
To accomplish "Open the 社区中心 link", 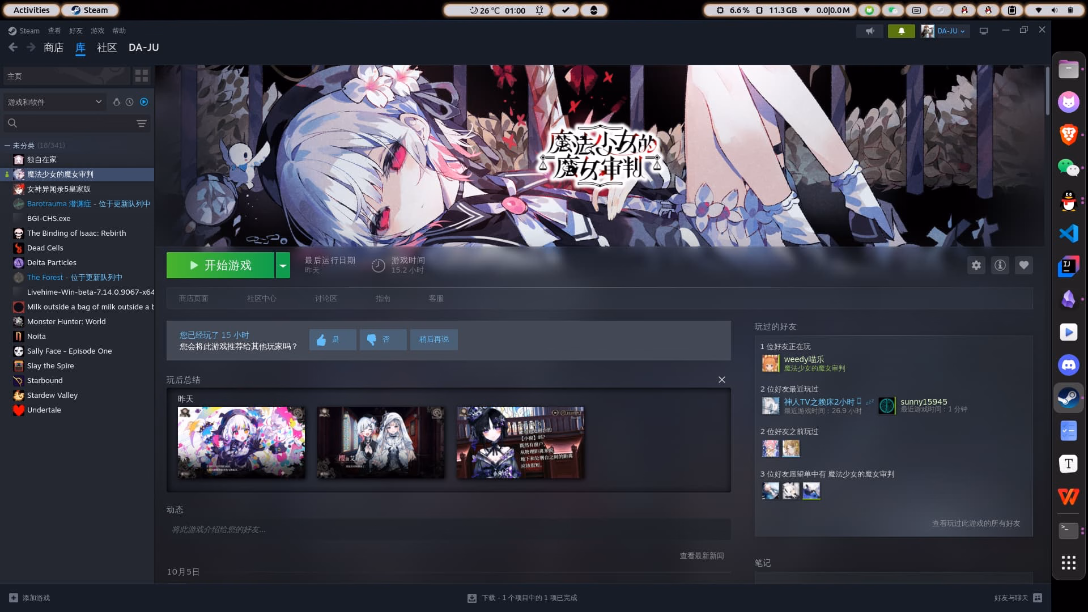I will click(x=262, y=299).
